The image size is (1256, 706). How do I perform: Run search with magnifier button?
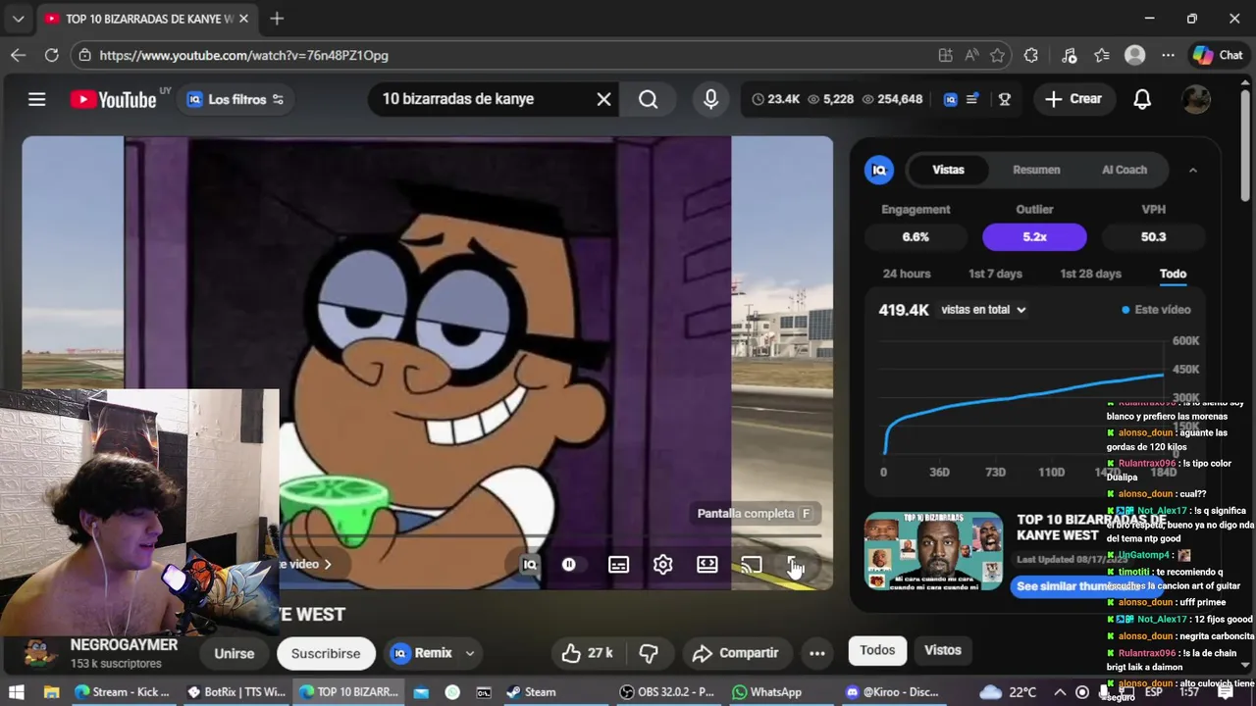(x=649, y=99)
